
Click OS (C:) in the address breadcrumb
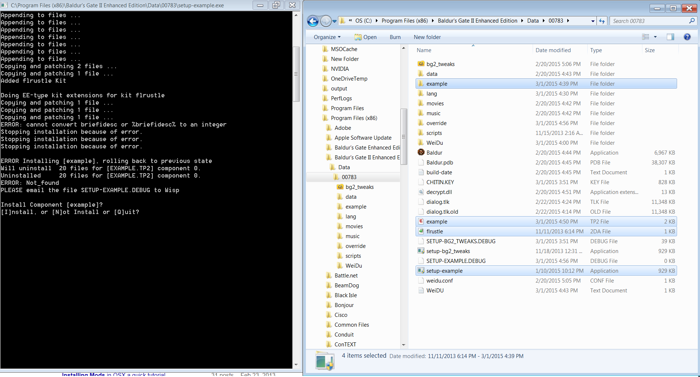363,21
